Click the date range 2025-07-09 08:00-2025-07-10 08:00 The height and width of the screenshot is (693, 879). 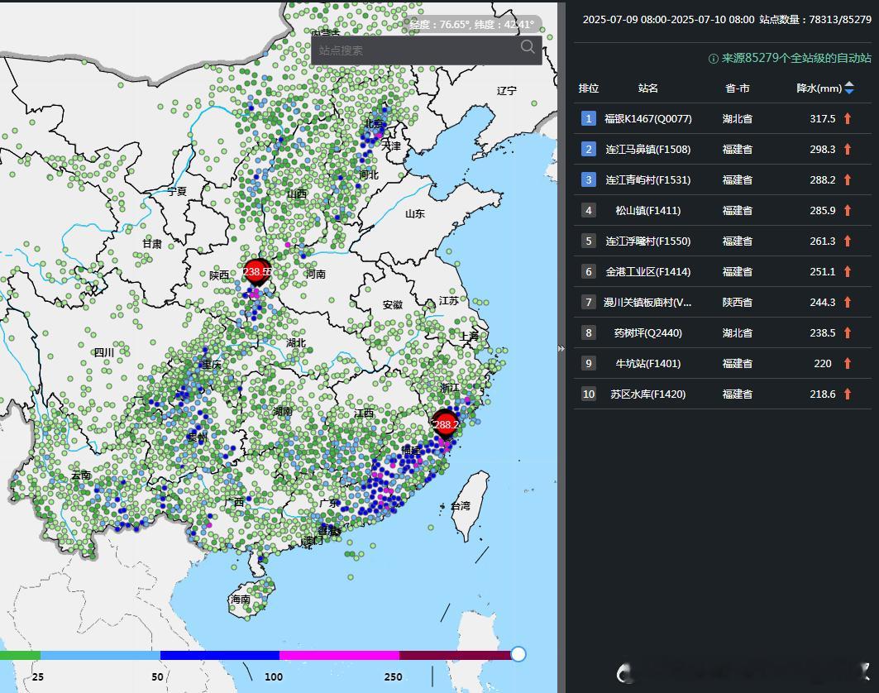click(668, 20)
